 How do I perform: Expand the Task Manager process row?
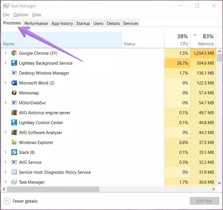click(5, 182)
